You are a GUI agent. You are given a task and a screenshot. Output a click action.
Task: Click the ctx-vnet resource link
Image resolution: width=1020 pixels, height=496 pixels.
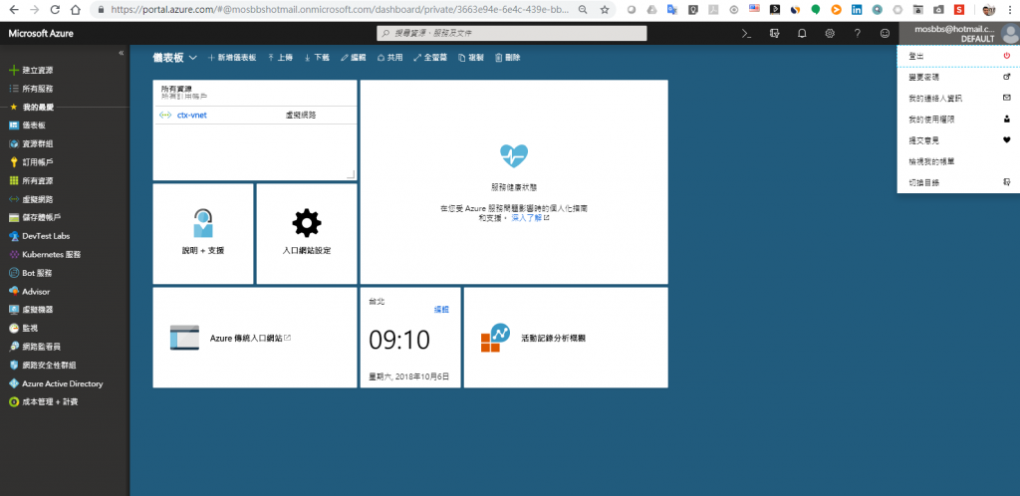[x=192, y=116]
